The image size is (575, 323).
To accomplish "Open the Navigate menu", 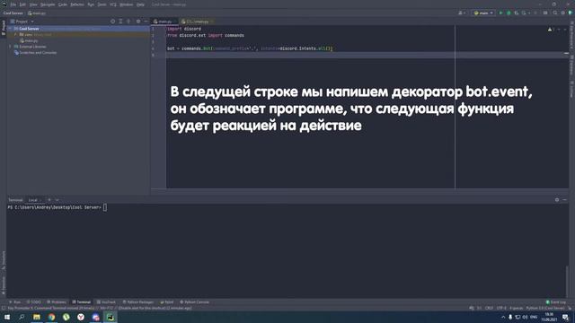I will coord(48,4).
